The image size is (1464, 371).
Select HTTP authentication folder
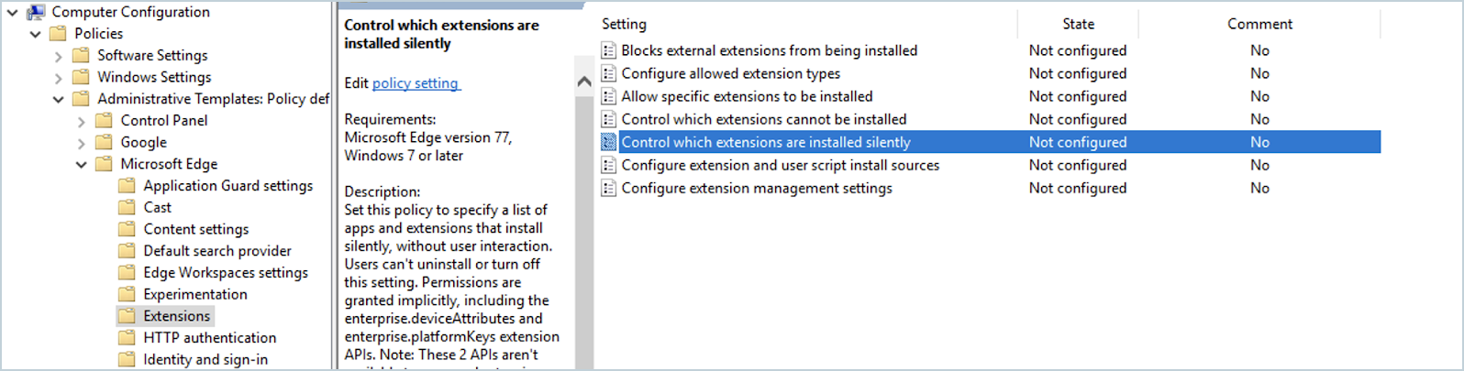(209, 338)
